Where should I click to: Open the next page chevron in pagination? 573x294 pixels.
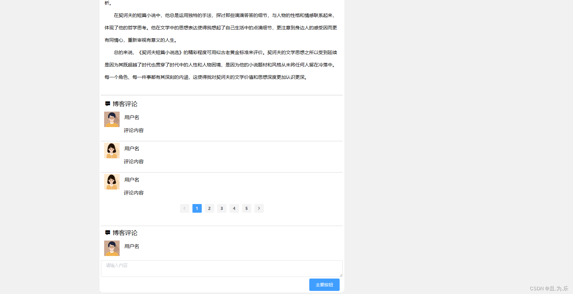259,208
